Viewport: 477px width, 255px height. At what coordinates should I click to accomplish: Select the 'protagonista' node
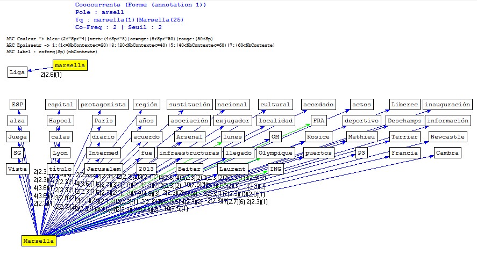pyautogui.click(x=103, y=105)
